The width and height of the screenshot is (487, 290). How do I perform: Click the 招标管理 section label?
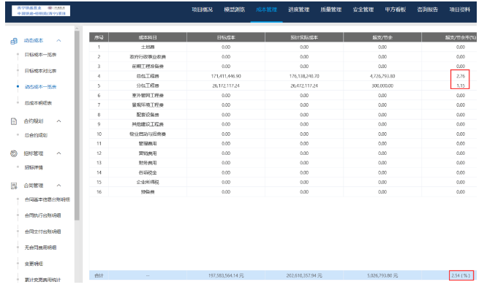(34, 153)
